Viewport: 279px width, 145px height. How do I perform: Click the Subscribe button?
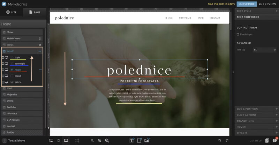pyautogui.click(x=247, y=4)
